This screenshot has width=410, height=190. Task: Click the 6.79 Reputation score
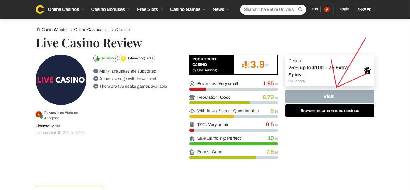click(x=268, y=97)
